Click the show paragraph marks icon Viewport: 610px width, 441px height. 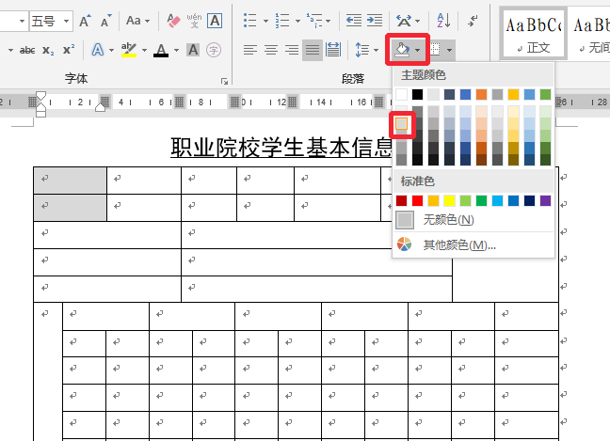coord(473,20)
